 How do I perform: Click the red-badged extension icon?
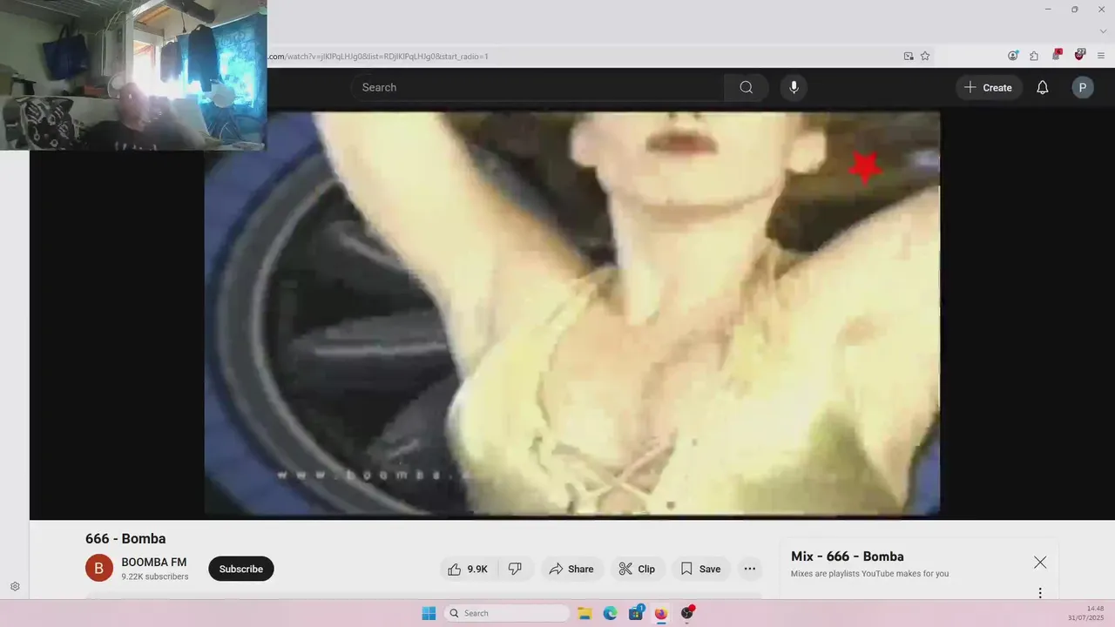click(x=1057, y=55)
